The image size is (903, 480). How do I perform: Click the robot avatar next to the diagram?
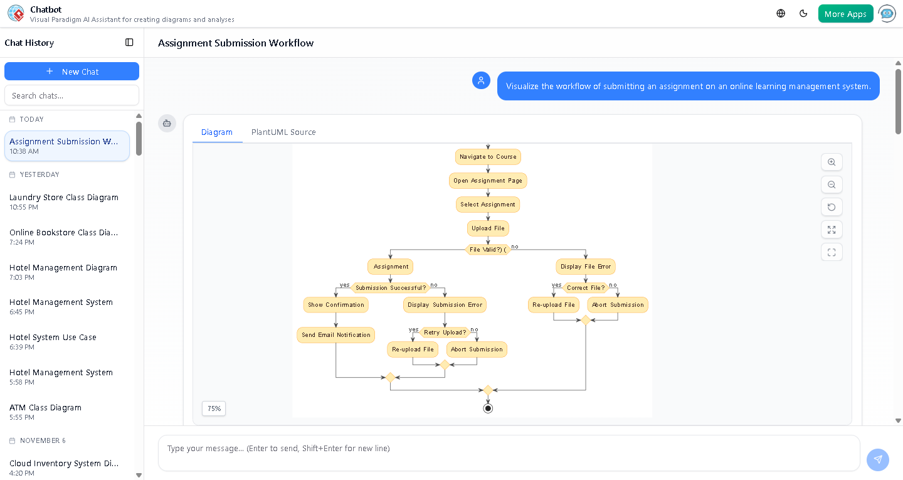point(167,124)
